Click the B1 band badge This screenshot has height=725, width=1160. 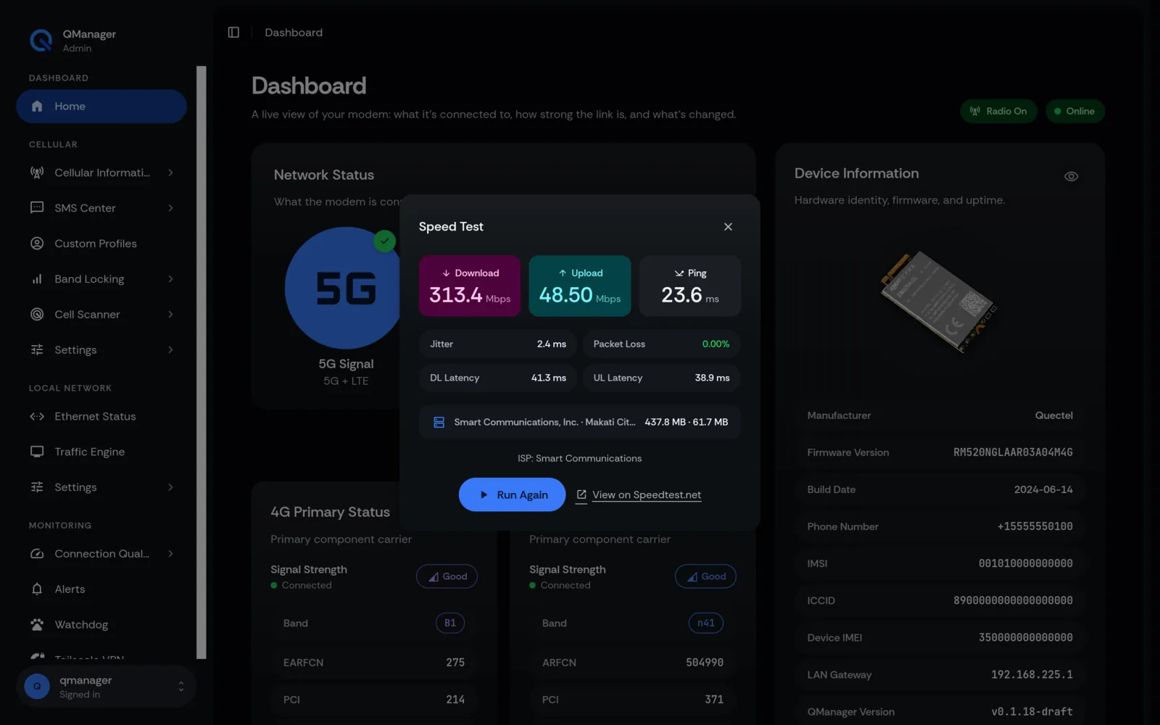(x=450, y=623)
